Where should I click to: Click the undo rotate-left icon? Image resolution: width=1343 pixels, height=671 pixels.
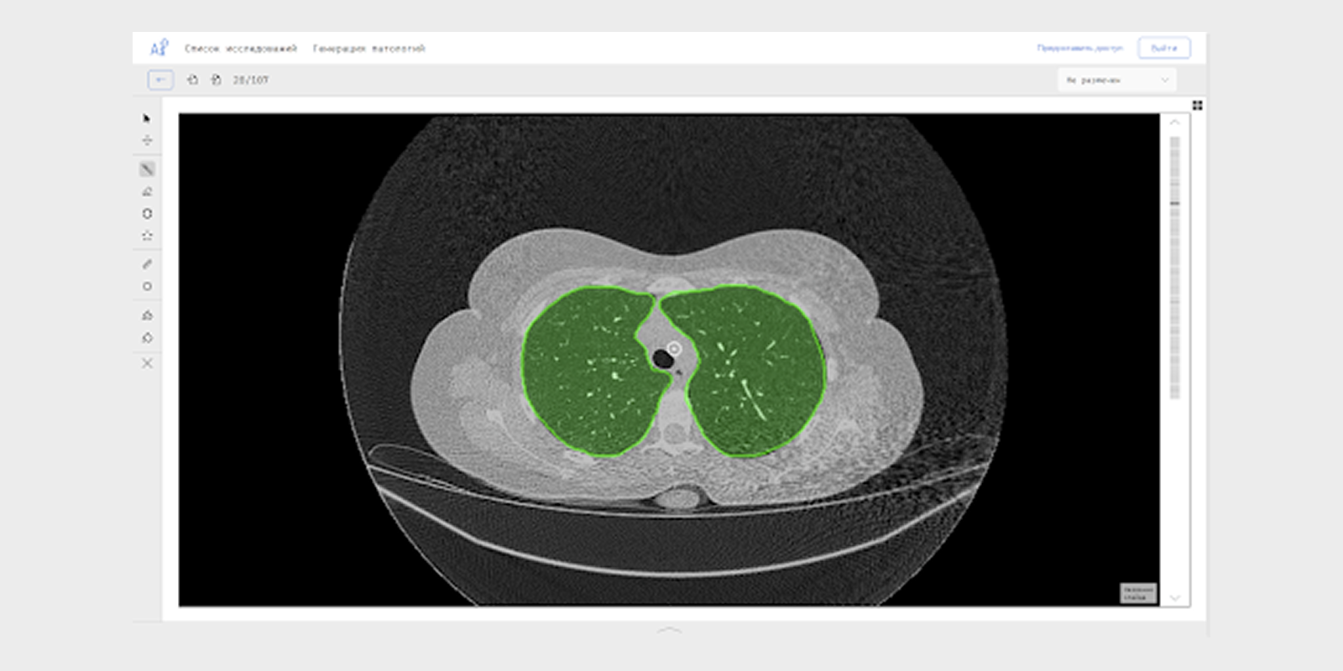(x=192, y=80)
